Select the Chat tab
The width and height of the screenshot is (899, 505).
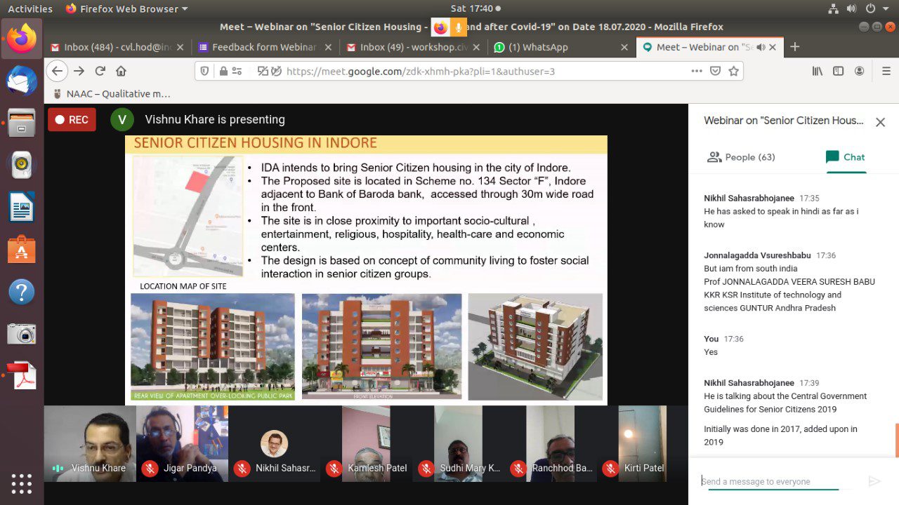pyautogui.click(x=846, y=157)
